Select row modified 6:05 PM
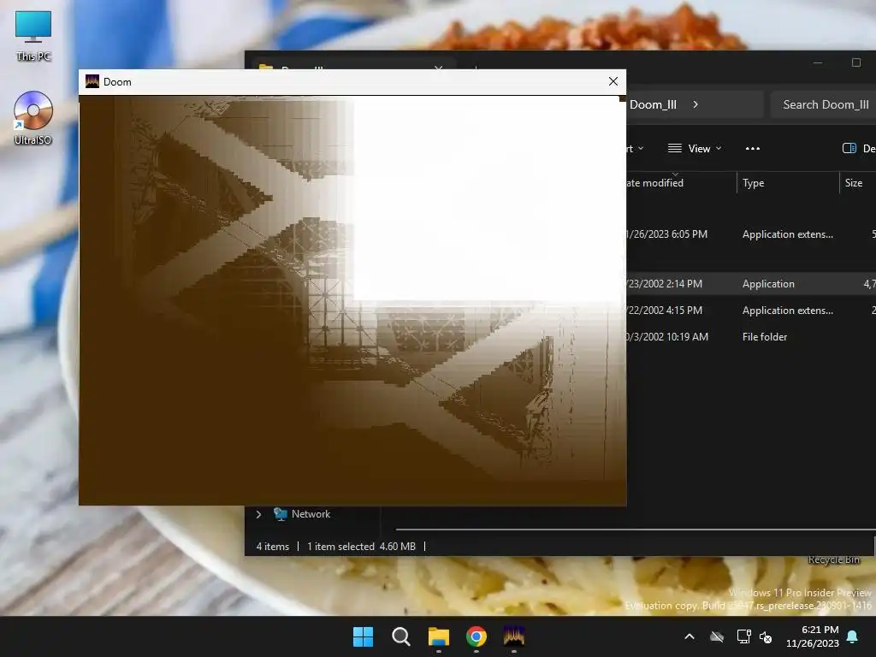The width and height of the screenshot is (876, 657). 751,234
